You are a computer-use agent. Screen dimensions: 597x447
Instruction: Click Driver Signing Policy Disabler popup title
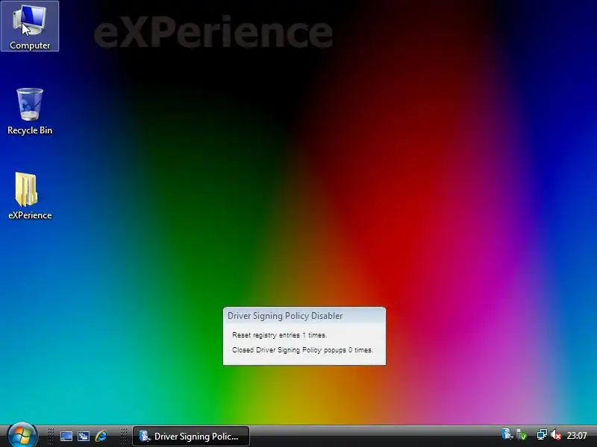[285, 316]
